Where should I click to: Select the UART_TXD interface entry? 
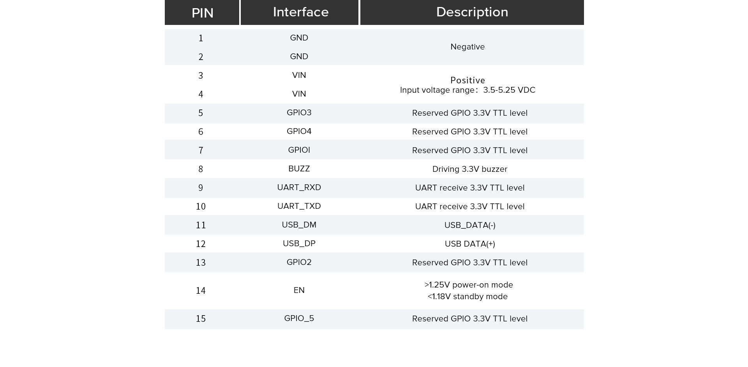click(x=299, y=206)
